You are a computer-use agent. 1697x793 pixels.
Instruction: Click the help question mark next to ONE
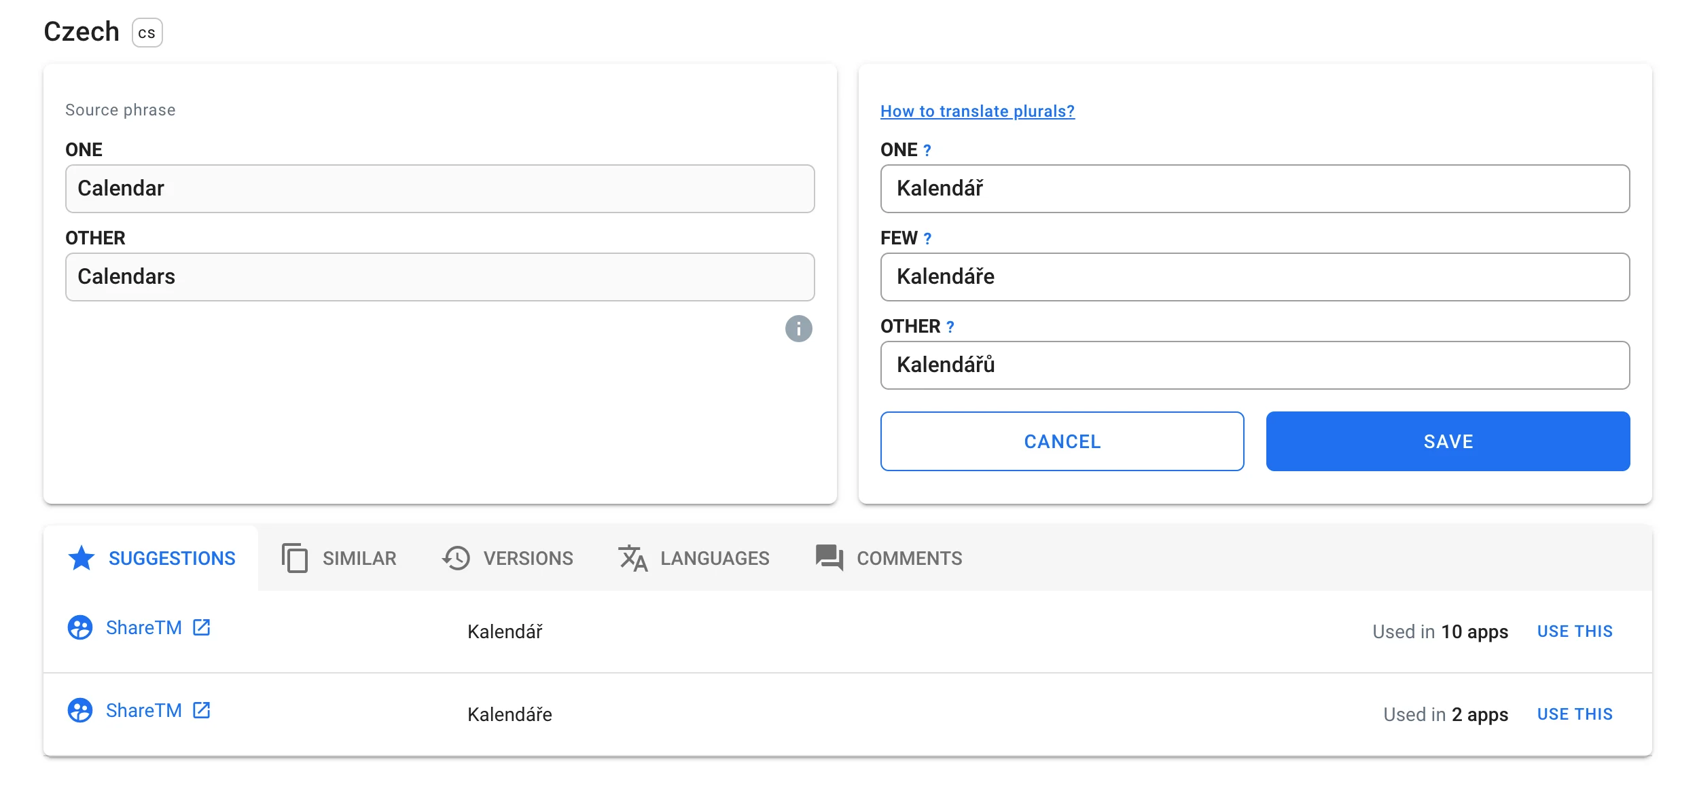[927, 151]
